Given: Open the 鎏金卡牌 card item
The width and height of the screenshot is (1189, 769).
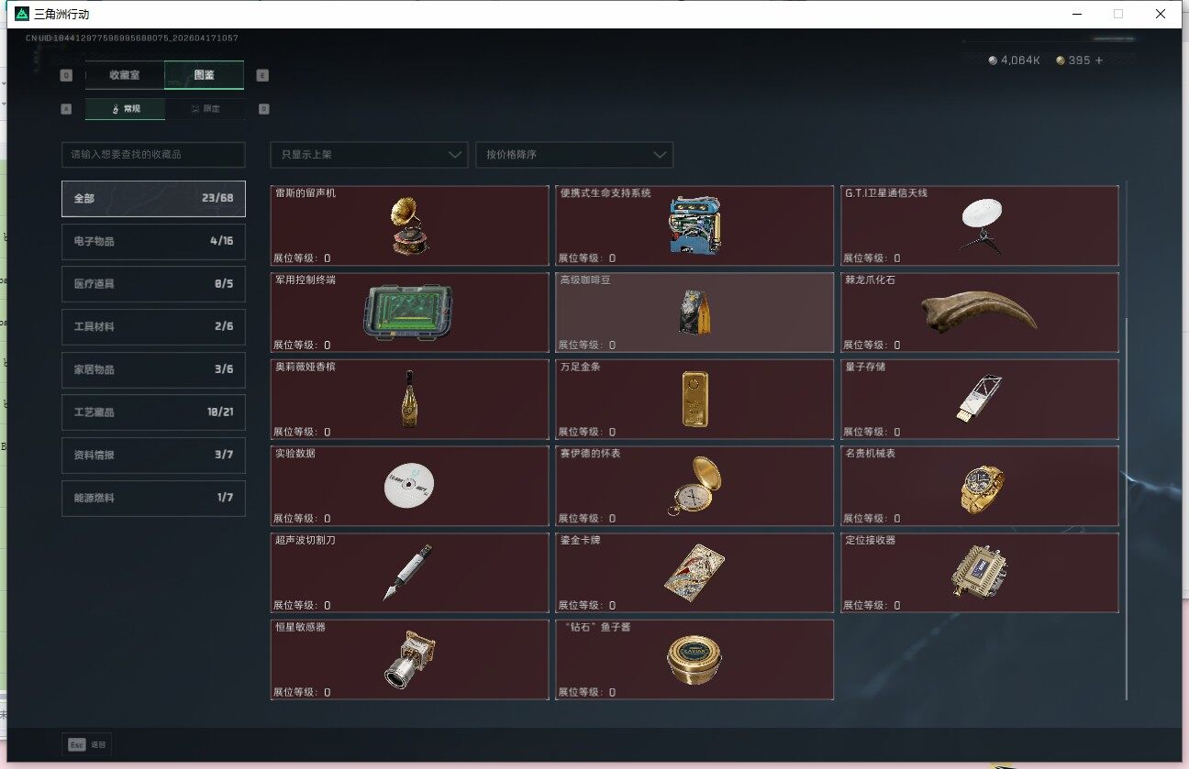Looking at the screenshot, I should pos(695,573).
